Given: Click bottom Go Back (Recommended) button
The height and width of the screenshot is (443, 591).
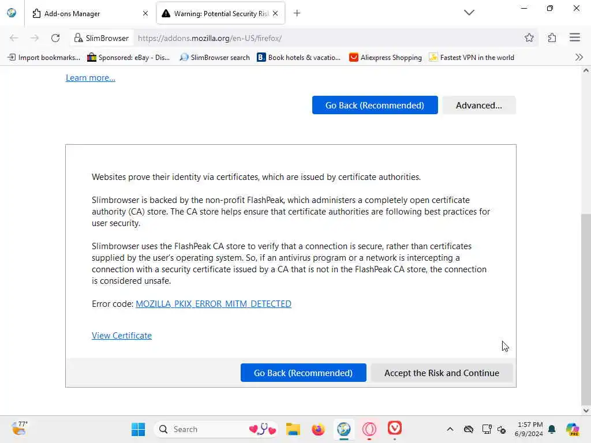Looking at the screenshot, I should click(303, 373).
